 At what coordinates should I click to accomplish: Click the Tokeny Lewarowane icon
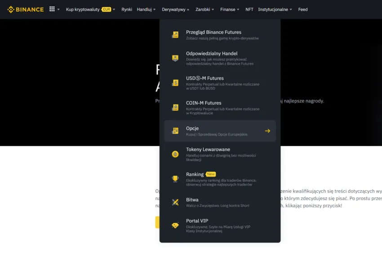point(175,154)
